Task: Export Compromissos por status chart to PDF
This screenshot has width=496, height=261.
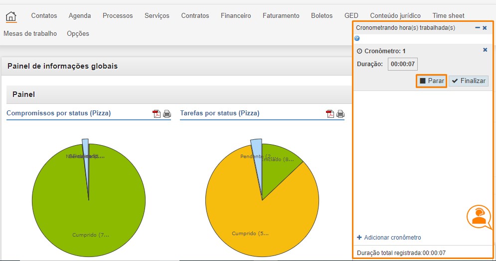Action: click(x=157, y=114)
